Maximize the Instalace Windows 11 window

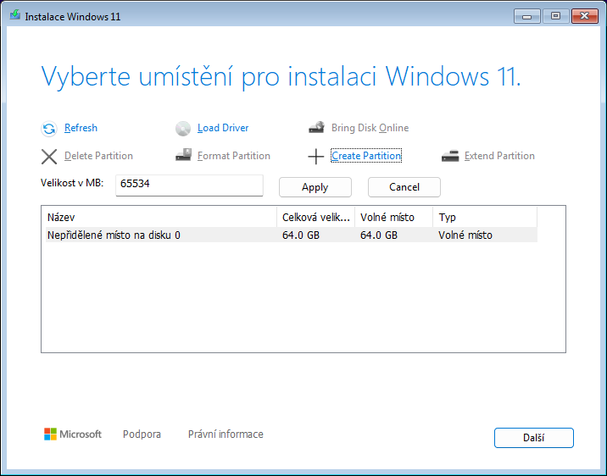[x=556, y=16]
